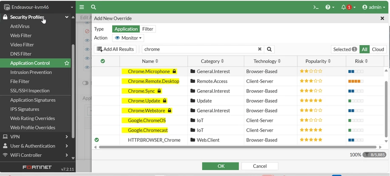The height and width of the screenshot is (176, 390).
Task: Select Filter override type
Action: tap(147, 29)
